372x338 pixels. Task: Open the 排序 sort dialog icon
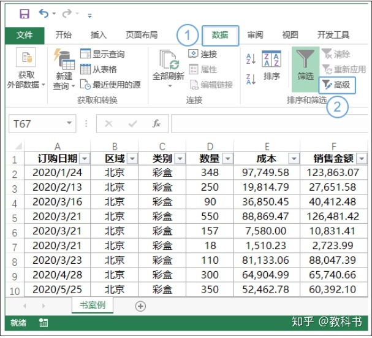(271, 59)
